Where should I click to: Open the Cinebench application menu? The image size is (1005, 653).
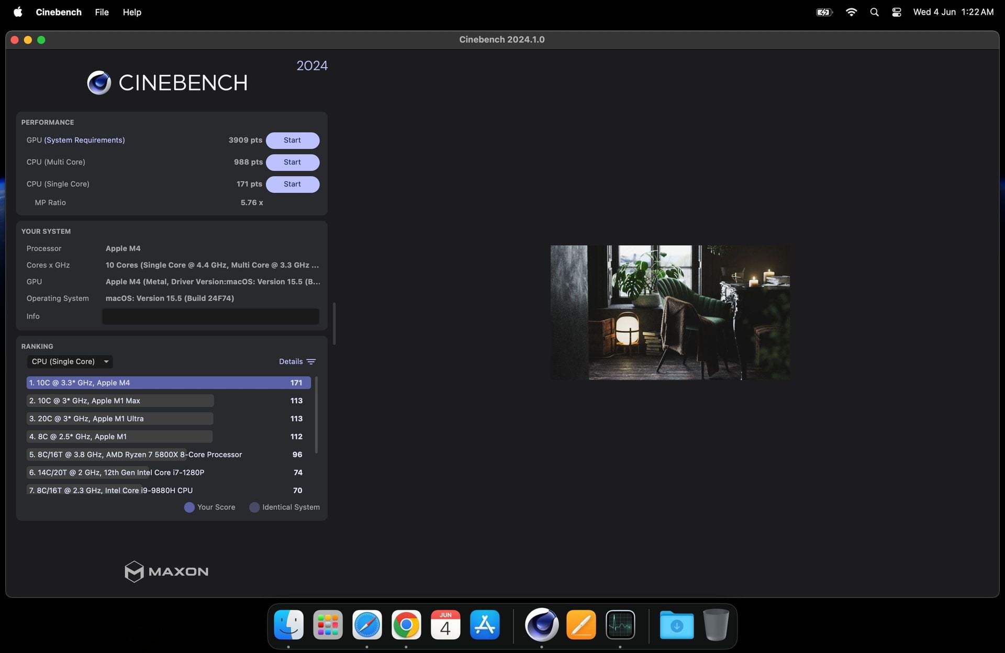(59, 12)
